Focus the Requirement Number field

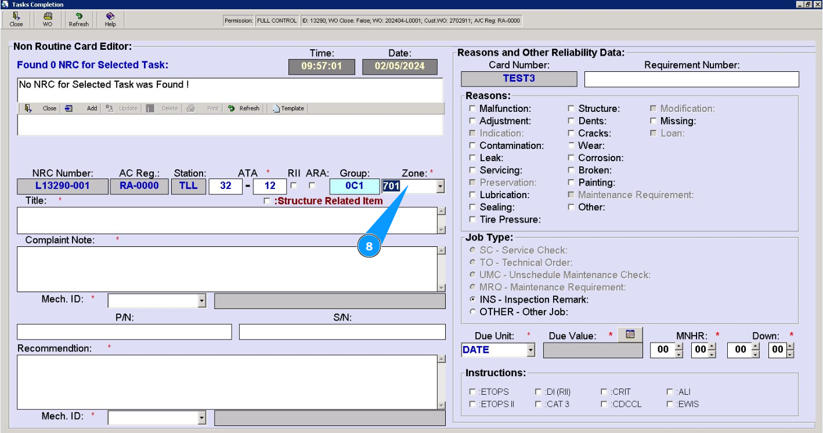point(692,79)
